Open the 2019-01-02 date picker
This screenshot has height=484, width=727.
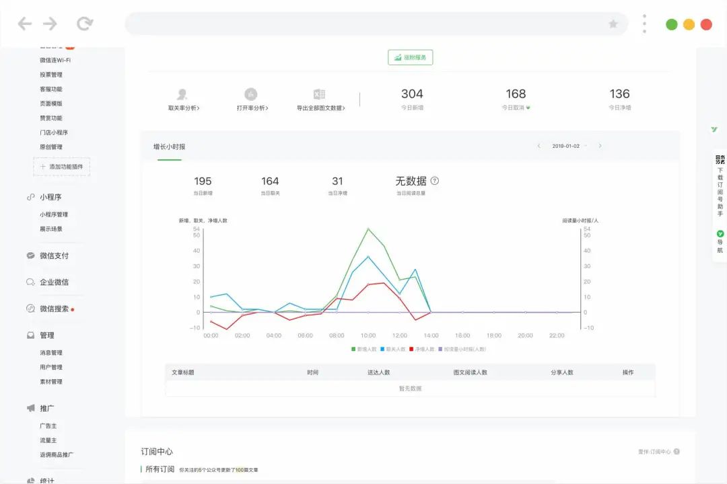(566, 146)
